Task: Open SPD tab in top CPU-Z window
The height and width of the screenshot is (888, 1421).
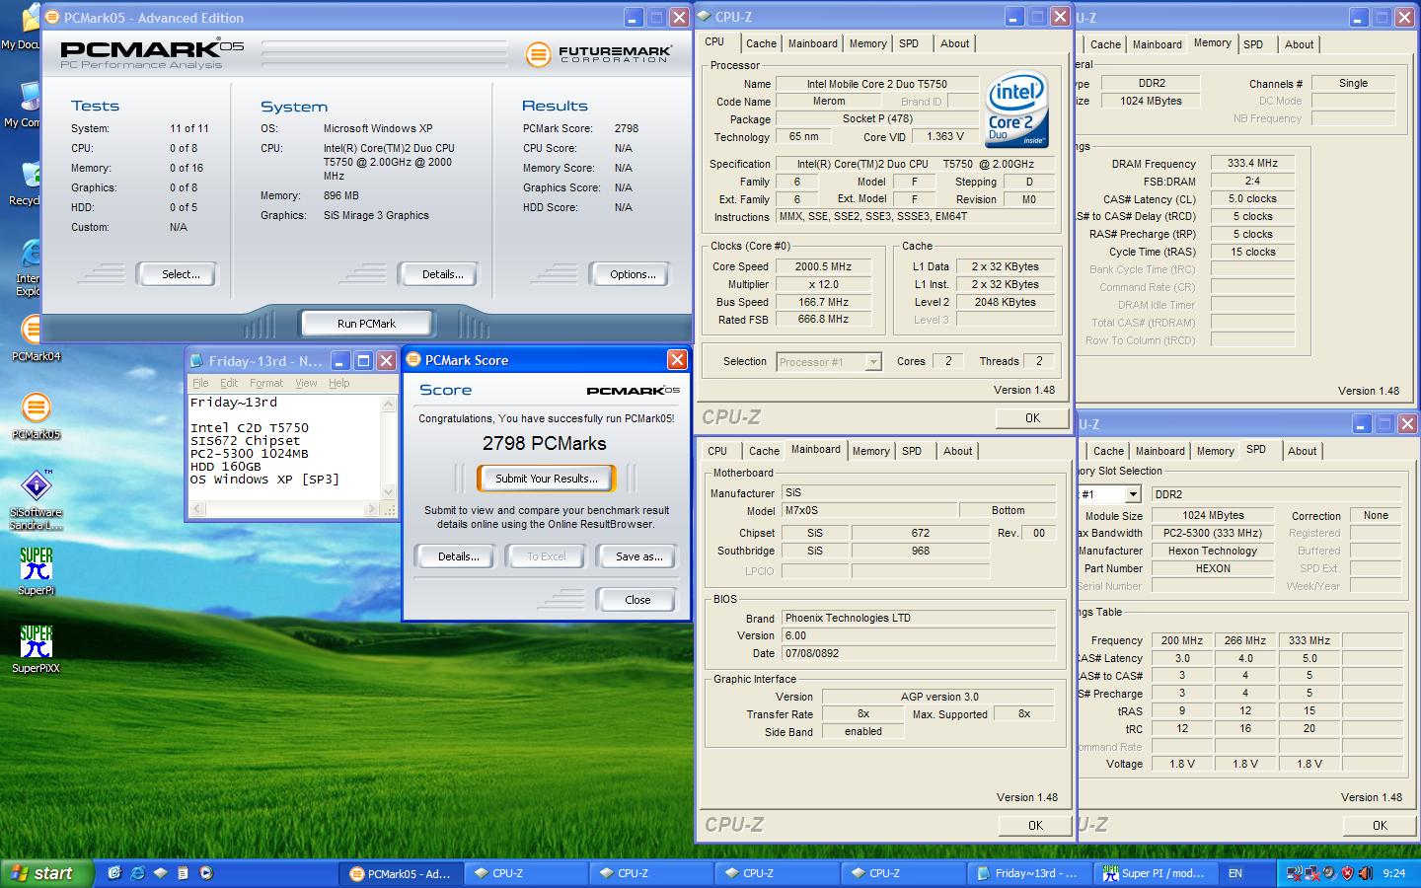Action: pyautogui.click(x=909, y=43)
